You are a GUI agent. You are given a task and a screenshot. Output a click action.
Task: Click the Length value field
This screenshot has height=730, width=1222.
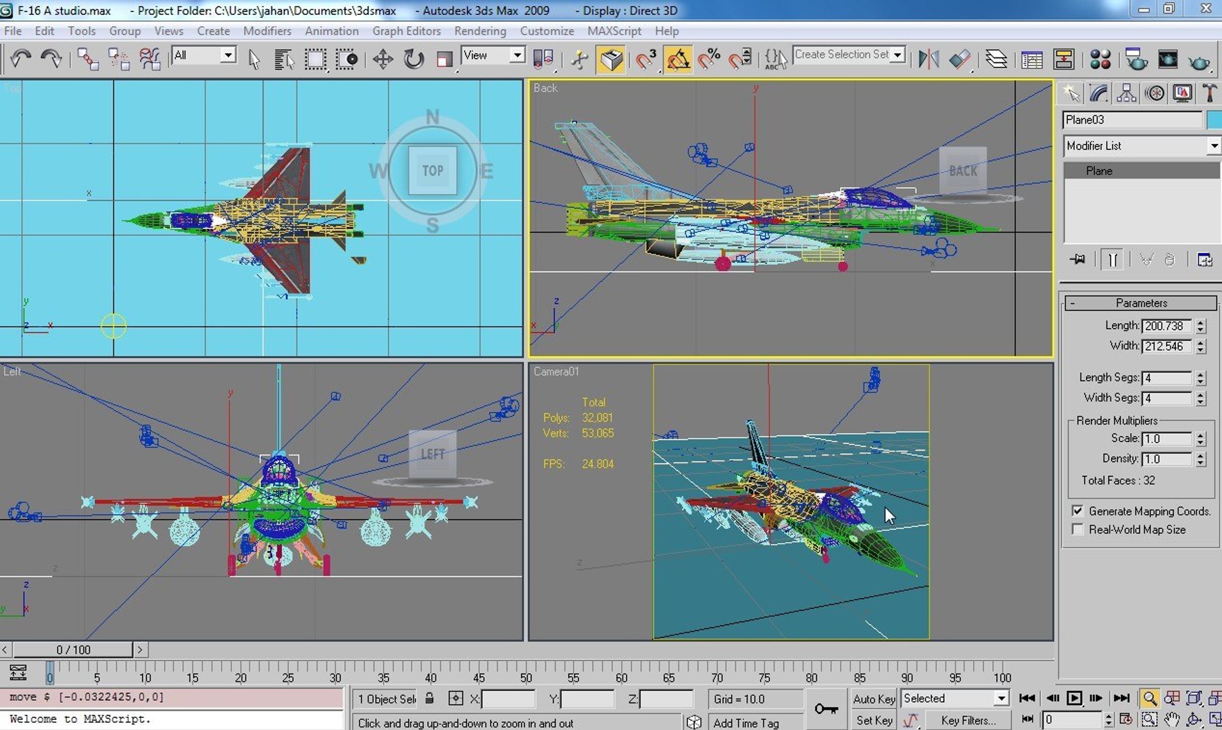pyautogui.click(x=1167, y=326)
